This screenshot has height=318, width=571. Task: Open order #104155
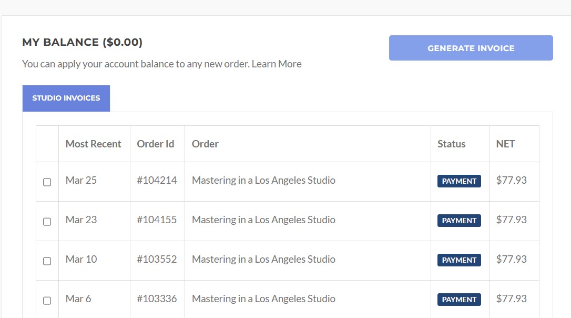tap(157, 220)
